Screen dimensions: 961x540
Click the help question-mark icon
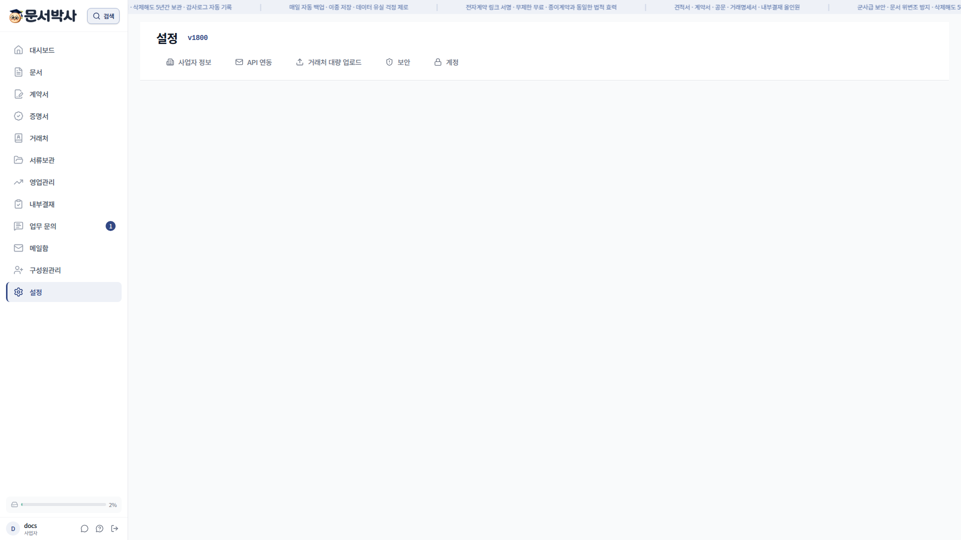pos(100,528)
